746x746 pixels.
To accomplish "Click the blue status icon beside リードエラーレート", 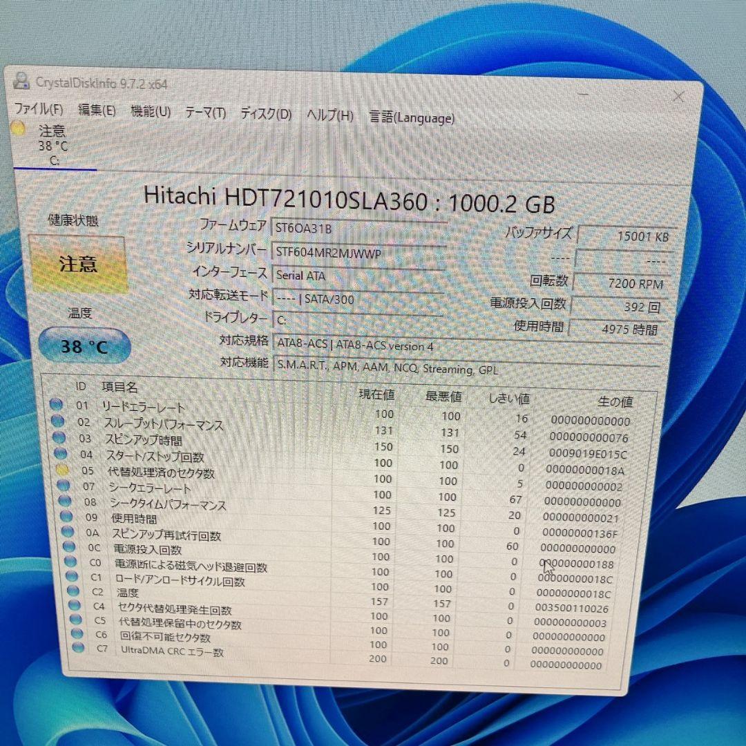I will pyautogui.click(x=58, y=405).
